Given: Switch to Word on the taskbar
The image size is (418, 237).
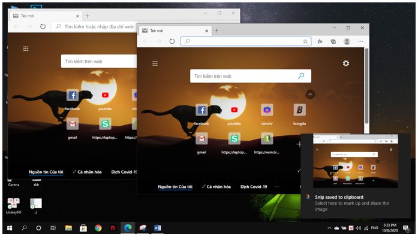Looking at the screenshot, I should click(x=157, y=228).
